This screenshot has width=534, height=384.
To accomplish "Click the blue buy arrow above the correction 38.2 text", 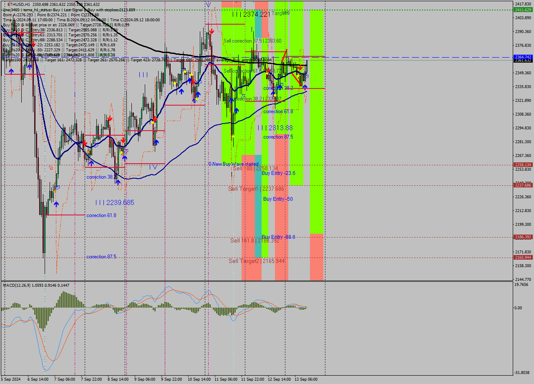I will click(x=280, y=85).
